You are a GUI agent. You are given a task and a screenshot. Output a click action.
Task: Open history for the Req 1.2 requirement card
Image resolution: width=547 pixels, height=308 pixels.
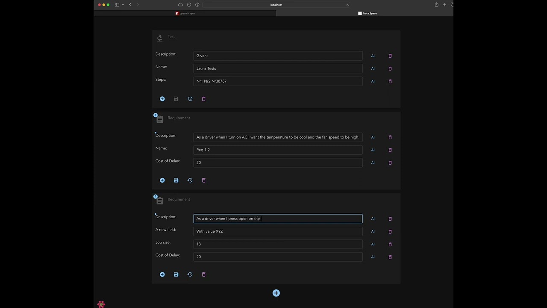pyautogui.click(x=190, y=181)
